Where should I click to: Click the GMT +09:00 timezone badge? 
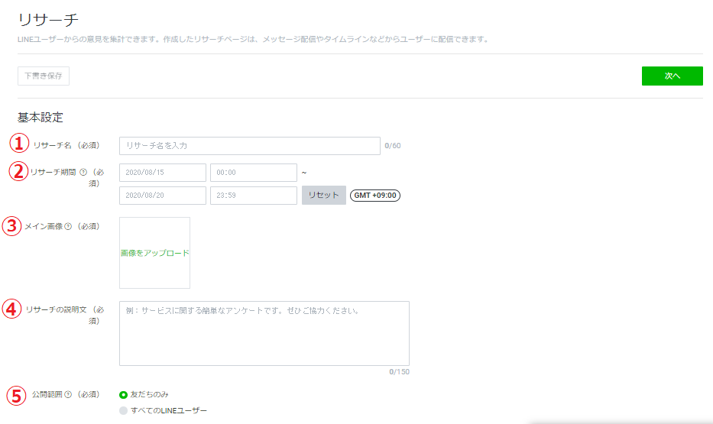(375, 196)
